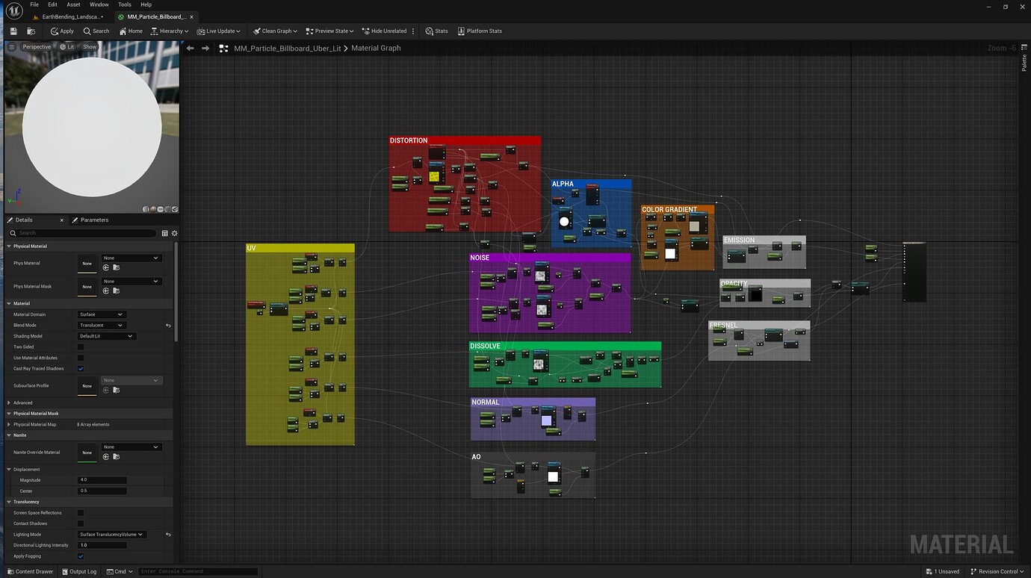This screenshot has height=578, width=1031.
Task: Click the Displacement Magnitude value field
Action: (x=102, y=480)
